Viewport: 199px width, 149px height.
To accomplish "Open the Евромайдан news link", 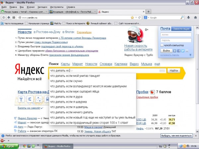I will click(x=84, y=32).
